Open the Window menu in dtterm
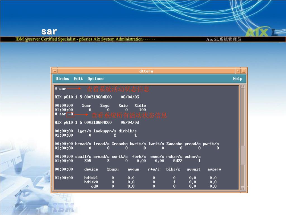 62,79
